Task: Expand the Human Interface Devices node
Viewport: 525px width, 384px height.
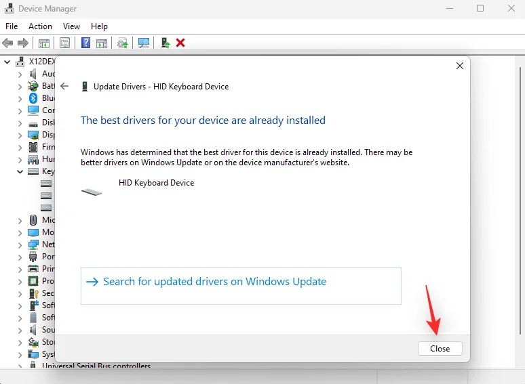Action: 20,160
